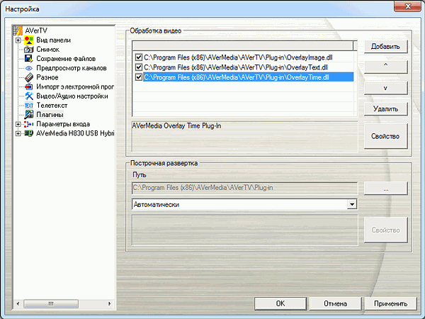The image size is (425, 319).
Task: Click the Телетекст TEXT icon
Action: (29, 105)
